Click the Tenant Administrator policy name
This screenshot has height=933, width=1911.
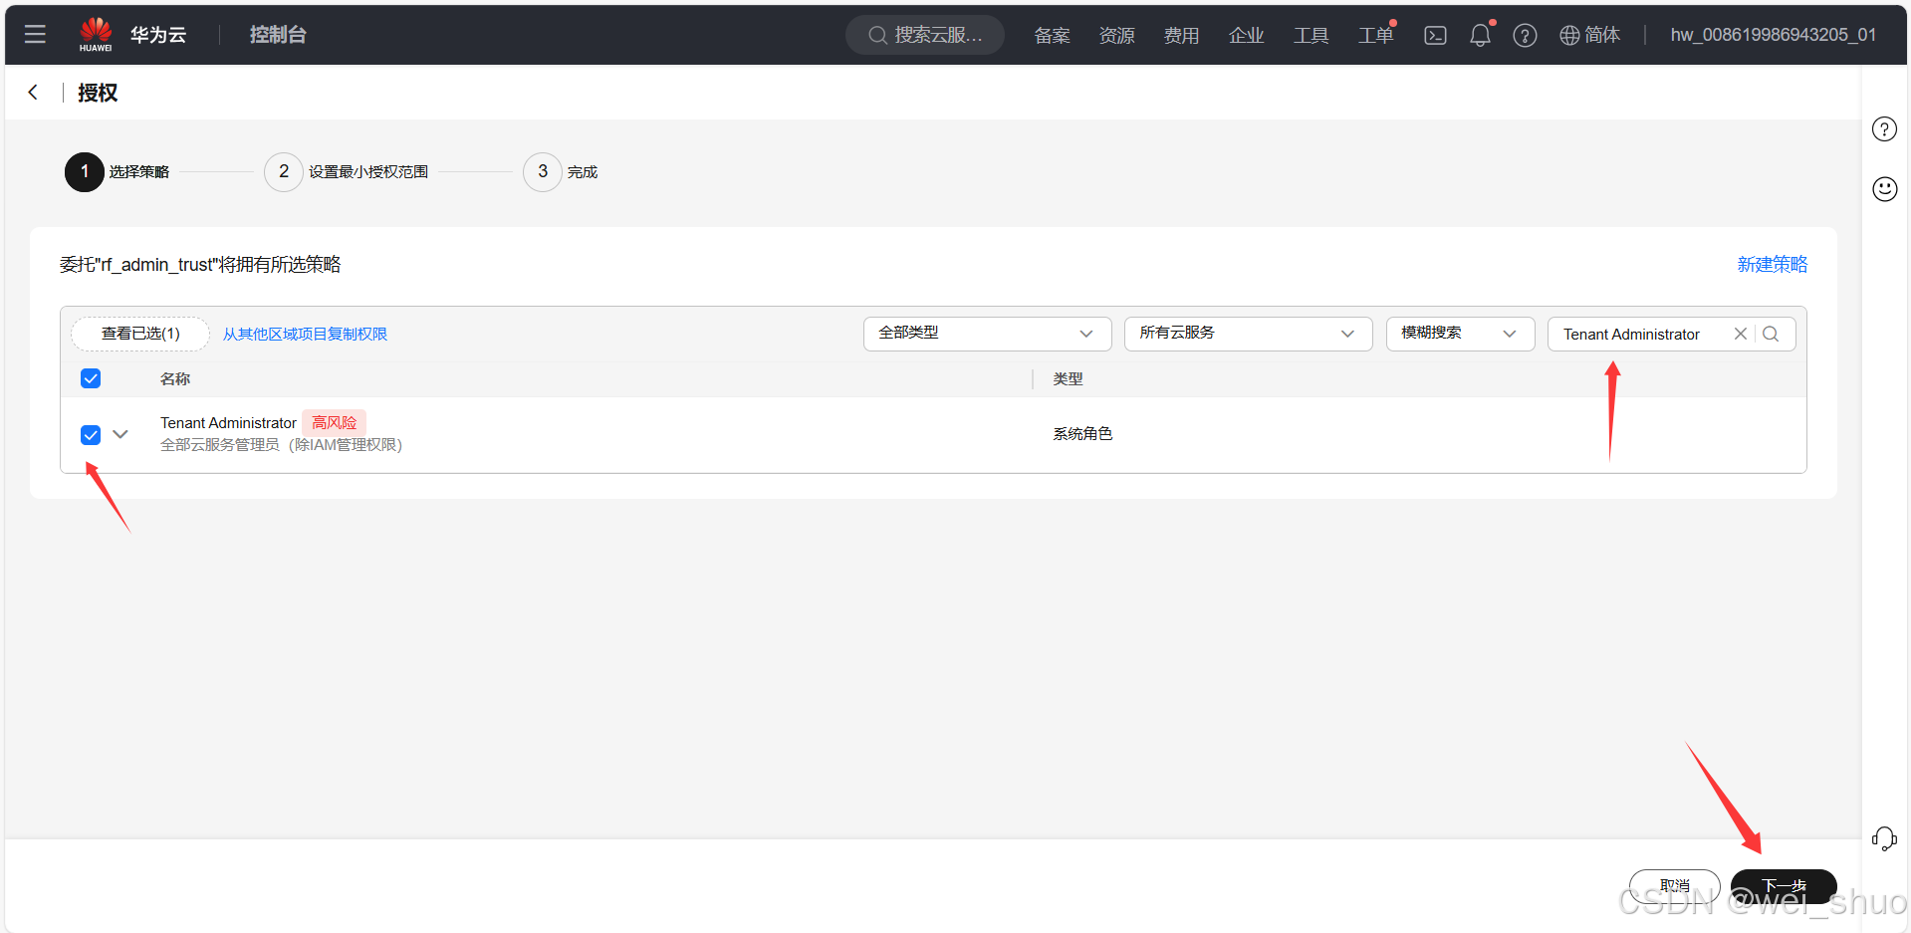(x=228, y=422)
